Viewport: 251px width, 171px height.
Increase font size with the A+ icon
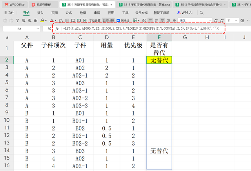pyautogui.click(x=216, y=20)
